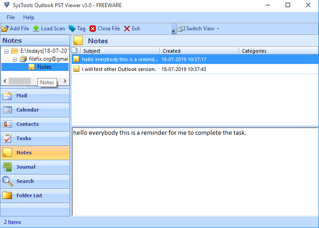Select the filefix.org@gmai mailbox in tree
This screenshot has height=228, width=319.
[49, 59]
